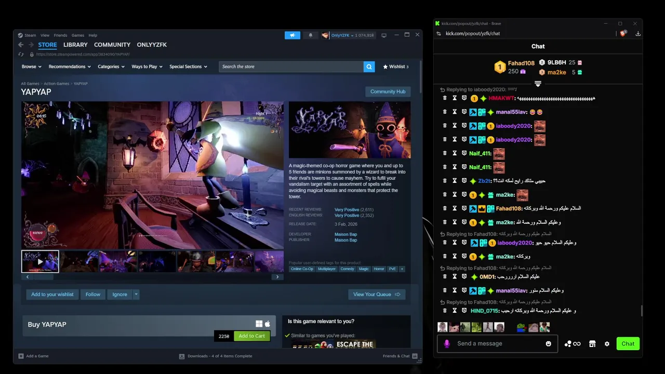Open the Special Sections dropdown
Screen dimensions: 665x374
[188, 66]
